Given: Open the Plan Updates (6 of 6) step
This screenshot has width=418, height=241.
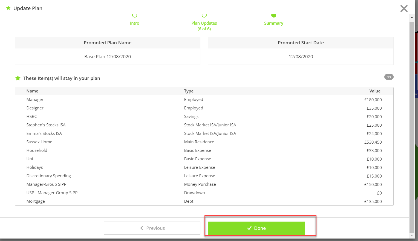Looking at the screenshot, I should 204,26.
